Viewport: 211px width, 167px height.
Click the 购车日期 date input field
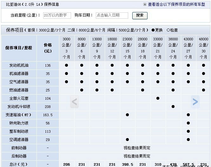[112, 15]
